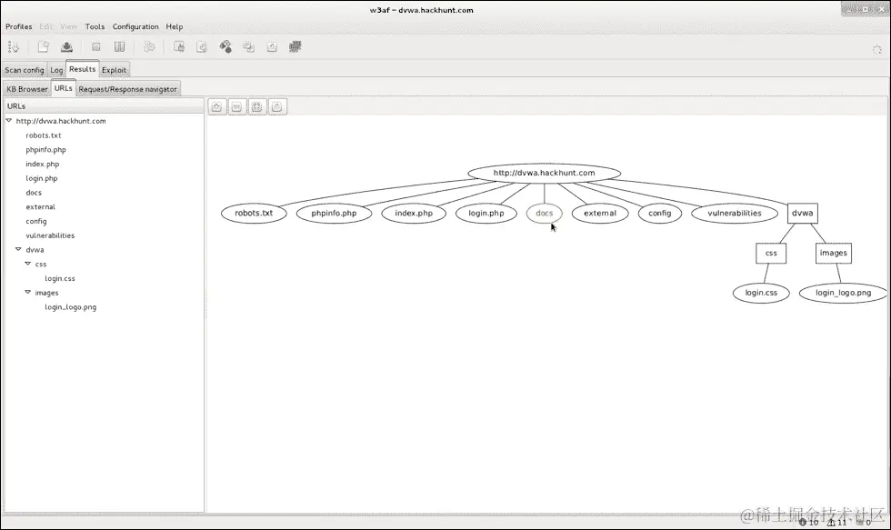Click the login_logo.png graph node
The image size is (891, 530).
click(844, 293)
